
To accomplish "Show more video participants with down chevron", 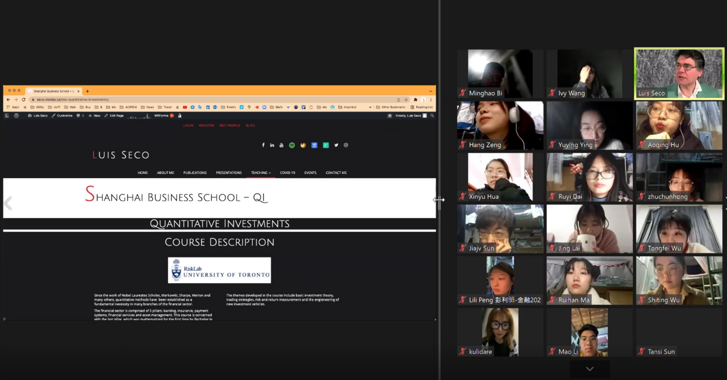I will click(590, 369).
